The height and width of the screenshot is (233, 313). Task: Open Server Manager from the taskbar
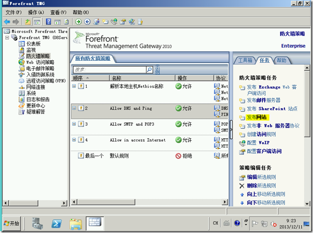37,223
